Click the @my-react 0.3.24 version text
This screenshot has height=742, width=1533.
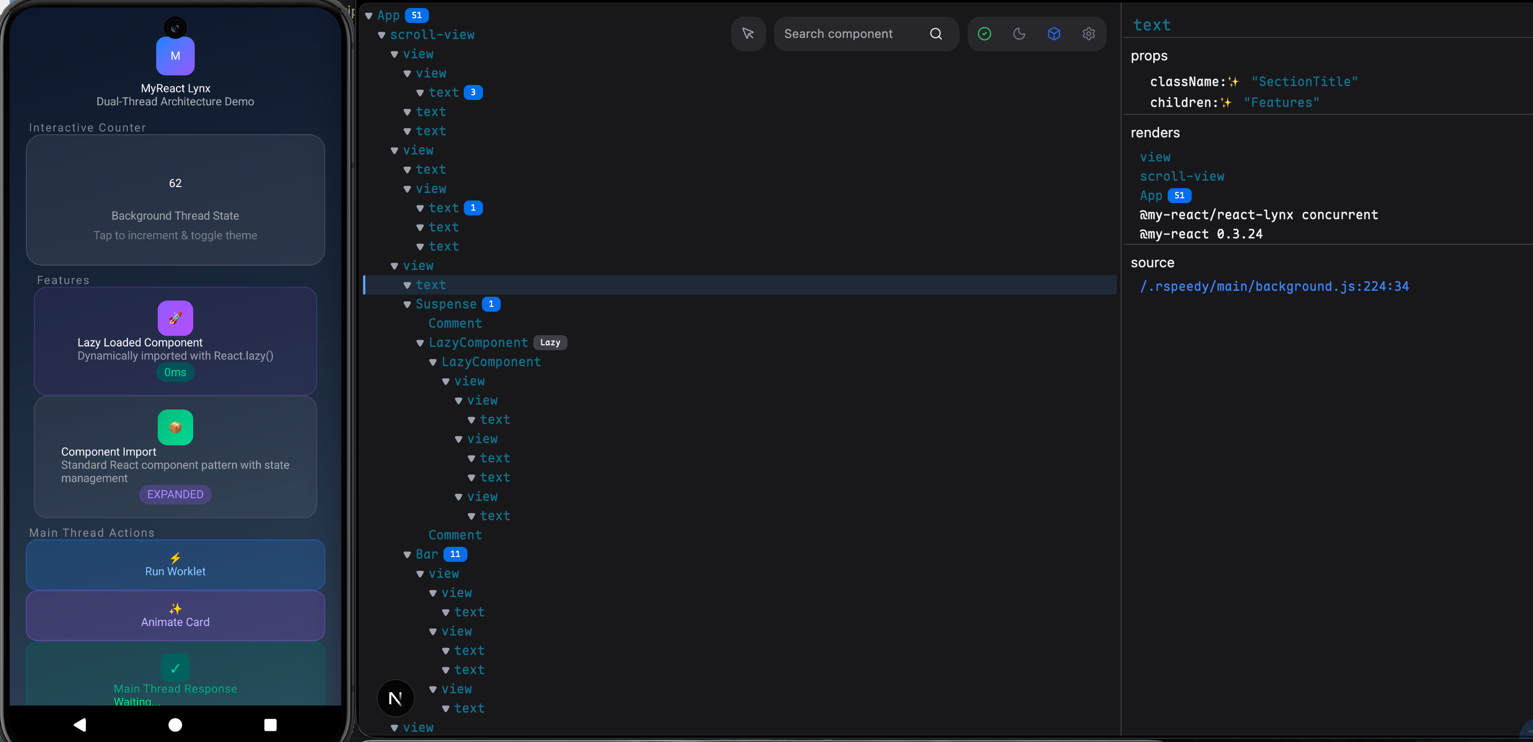tap(1201, 234)
